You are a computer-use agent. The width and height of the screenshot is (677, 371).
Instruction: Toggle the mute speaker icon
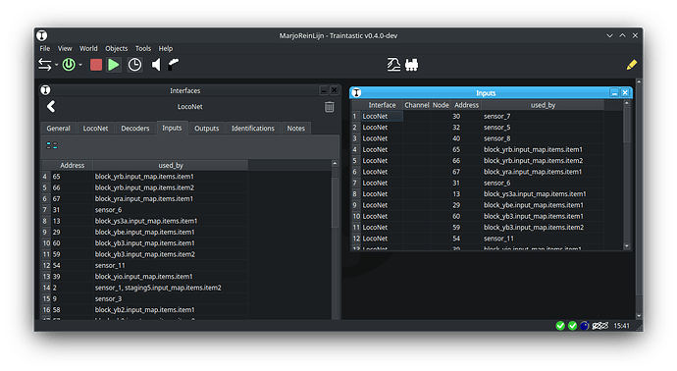pos(156,65)
